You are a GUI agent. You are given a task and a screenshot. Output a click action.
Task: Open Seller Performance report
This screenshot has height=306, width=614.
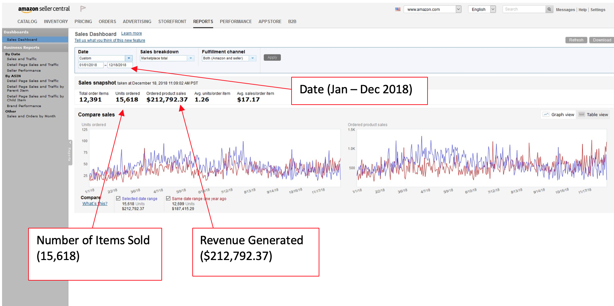pyautogui.click(x=24, y=71)
